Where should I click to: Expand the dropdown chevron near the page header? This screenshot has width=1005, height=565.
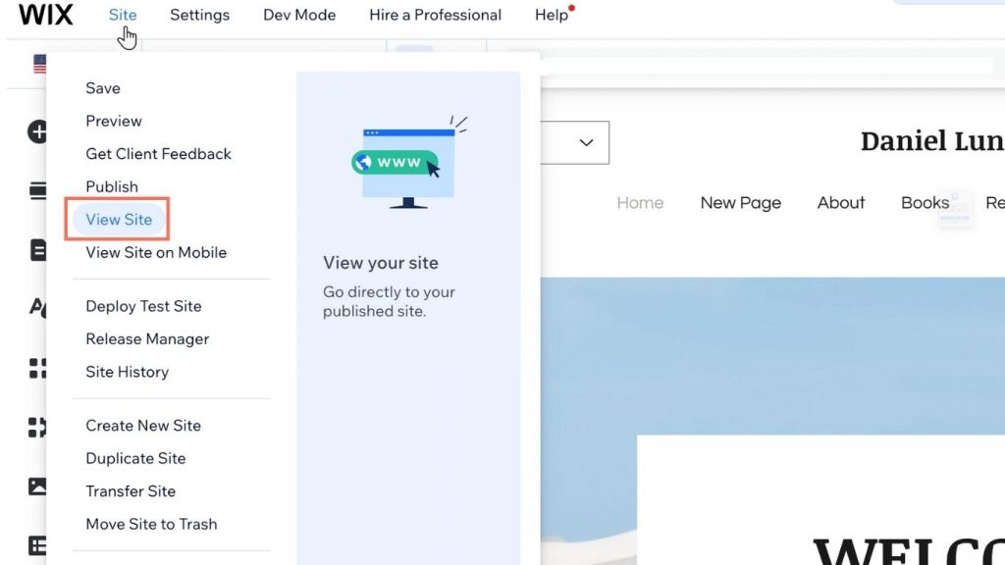click(586, 142)
